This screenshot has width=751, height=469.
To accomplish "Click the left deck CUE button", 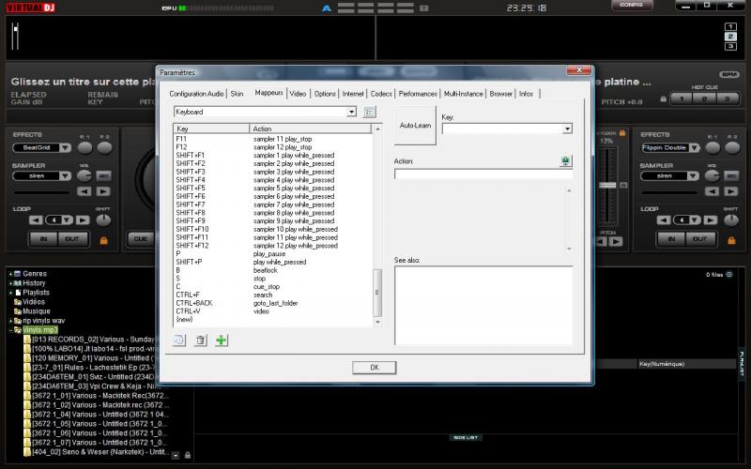I will pos(140,239).
